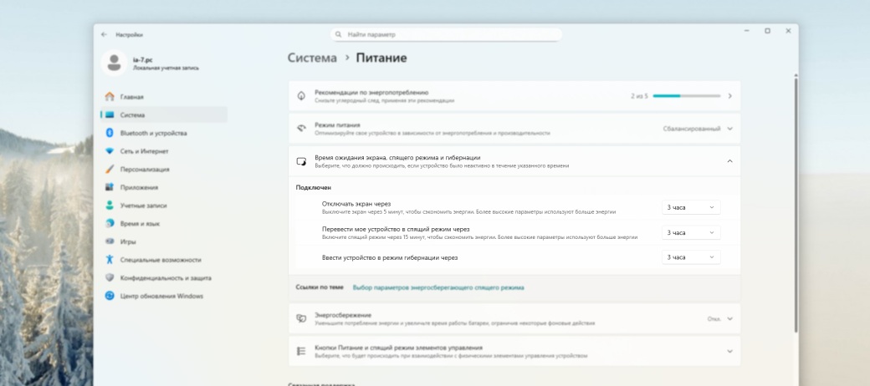The height and width of the screenshot is (386, 870).
Task: Open Режим питания Сбалансированный dropdown
Action: [x=698, y=129]
